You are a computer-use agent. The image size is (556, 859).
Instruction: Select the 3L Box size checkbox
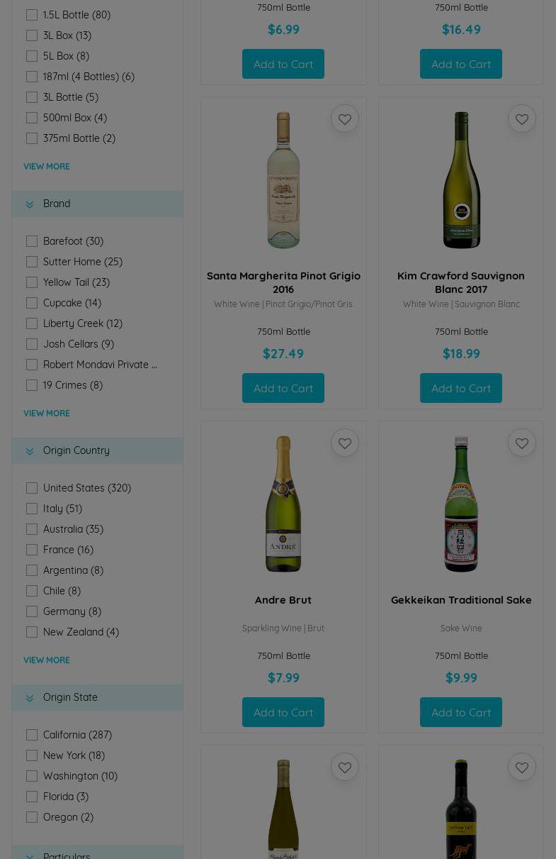click(x=32, y=35)
